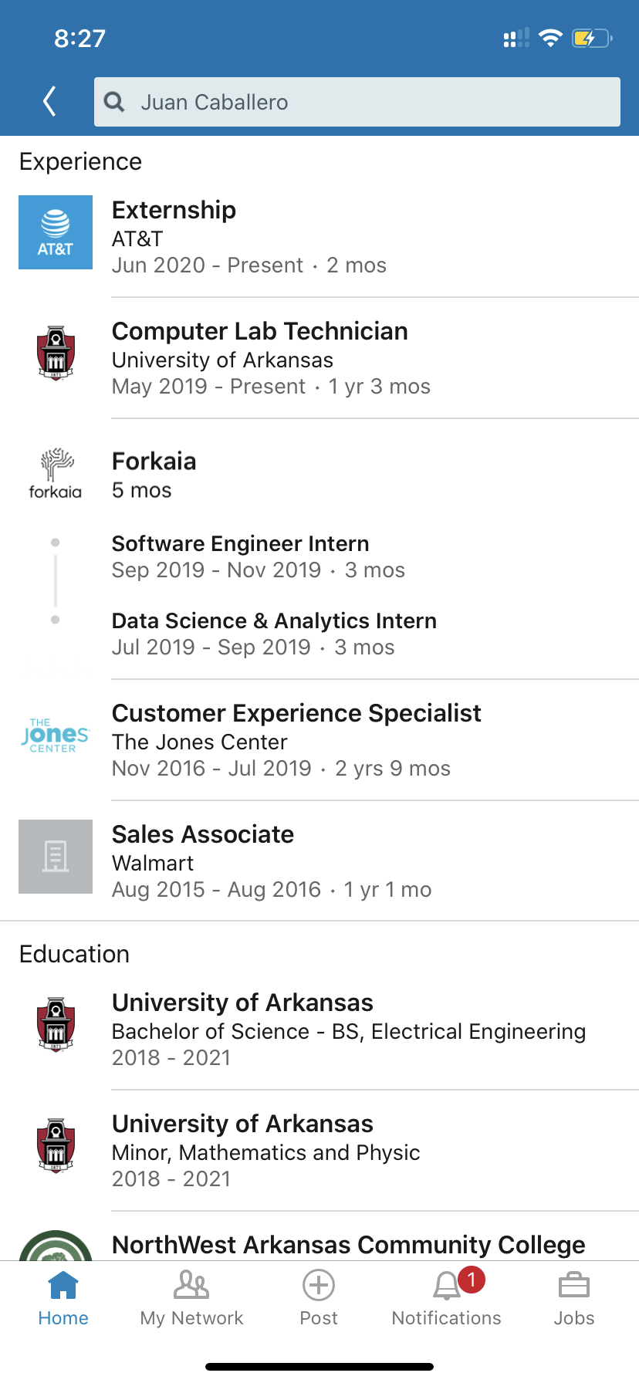Tap the back arrow chevron

(x=49, y=101)
